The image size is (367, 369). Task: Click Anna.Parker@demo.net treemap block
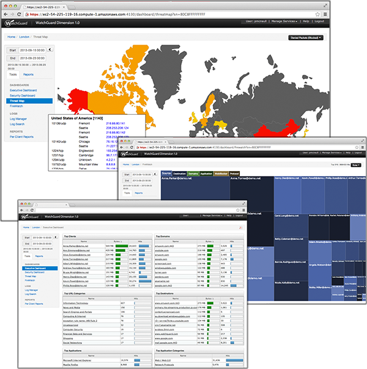pyautogui.click(x=195, y=188)
